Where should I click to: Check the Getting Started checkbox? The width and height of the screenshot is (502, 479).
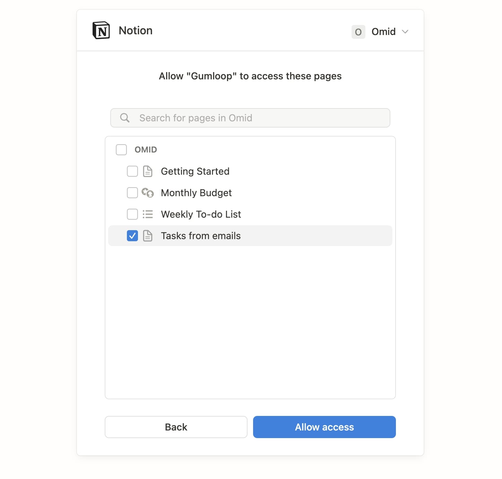tap(132, 171)
